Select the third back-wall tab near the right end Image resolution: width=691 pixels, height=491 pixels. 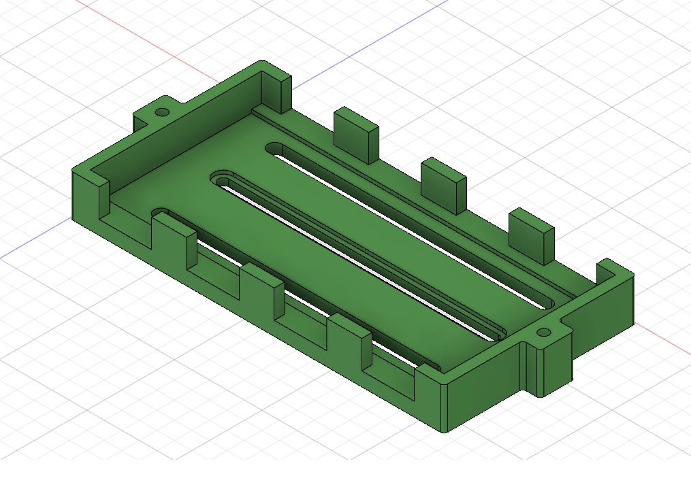tap(531, 237)
